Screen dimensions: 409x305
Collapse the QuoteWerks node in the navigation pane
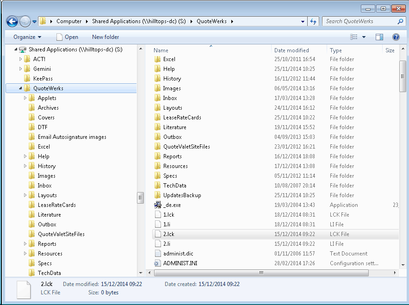[21, 88]
